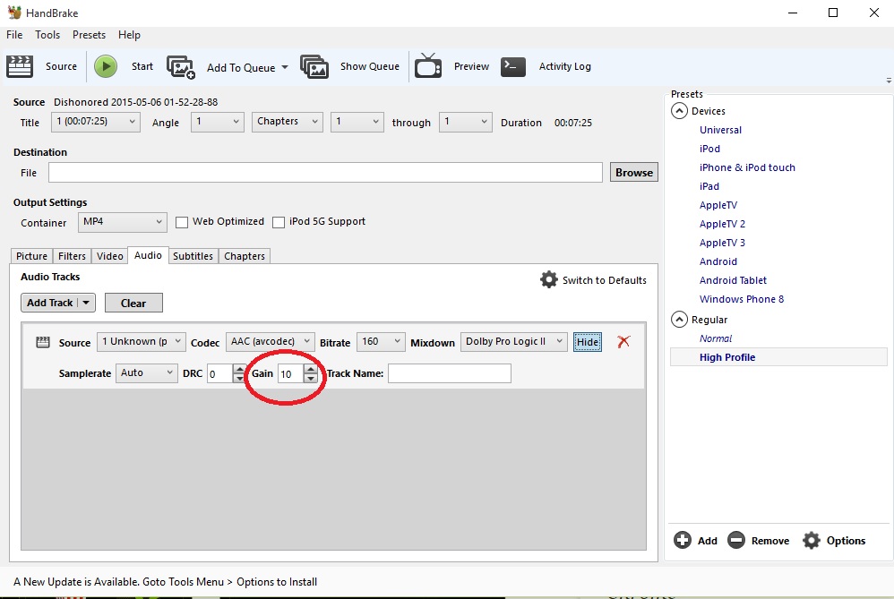Click the Browse button

[x=634, y=172]
